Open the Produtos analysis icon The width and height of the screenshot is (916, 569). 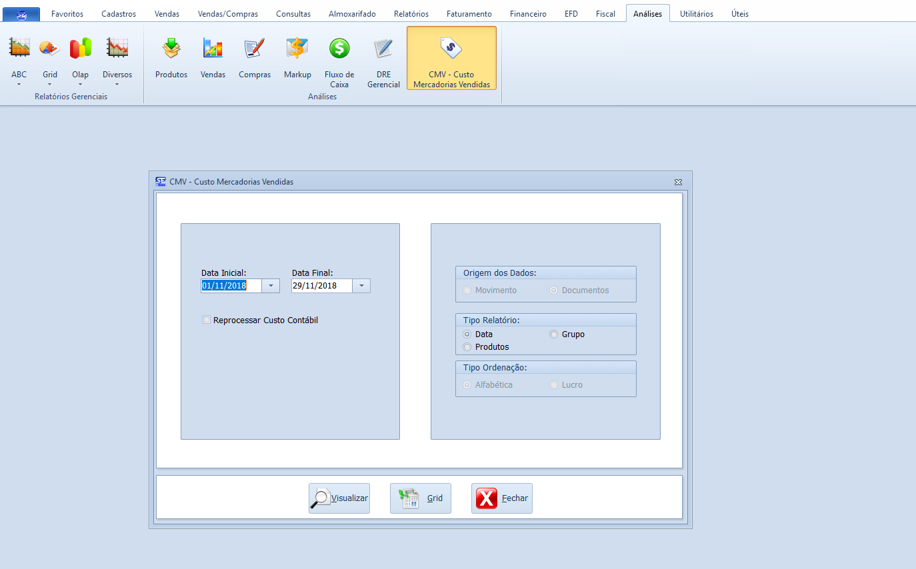pos(171,49)
